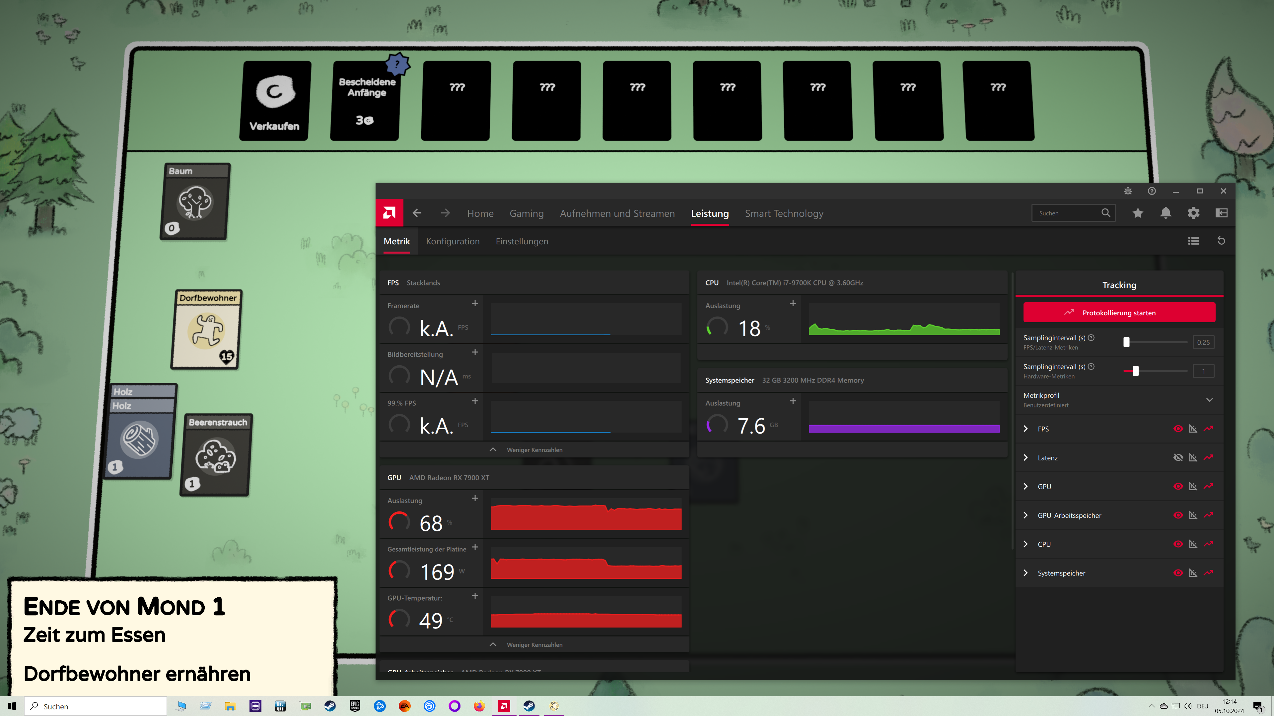
Task: Click the AMD logo home icon
Action: (x=389, y=213)
